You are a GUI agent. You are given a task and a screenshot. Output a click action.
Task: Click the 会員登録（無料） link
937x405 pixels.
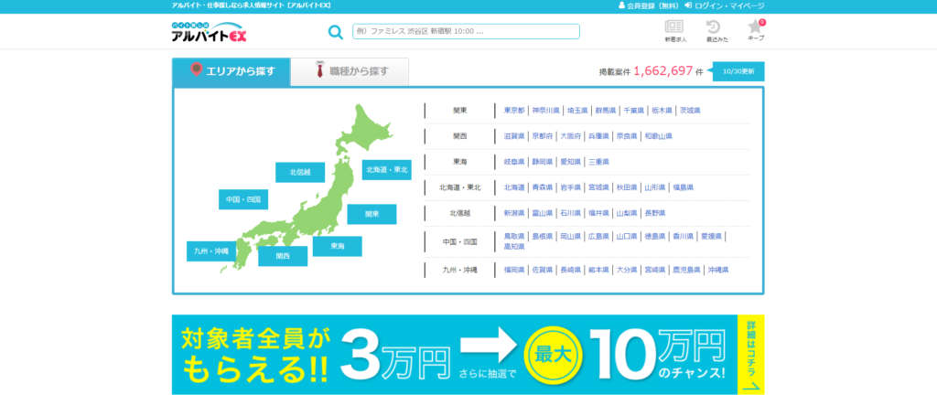point(649,5)
